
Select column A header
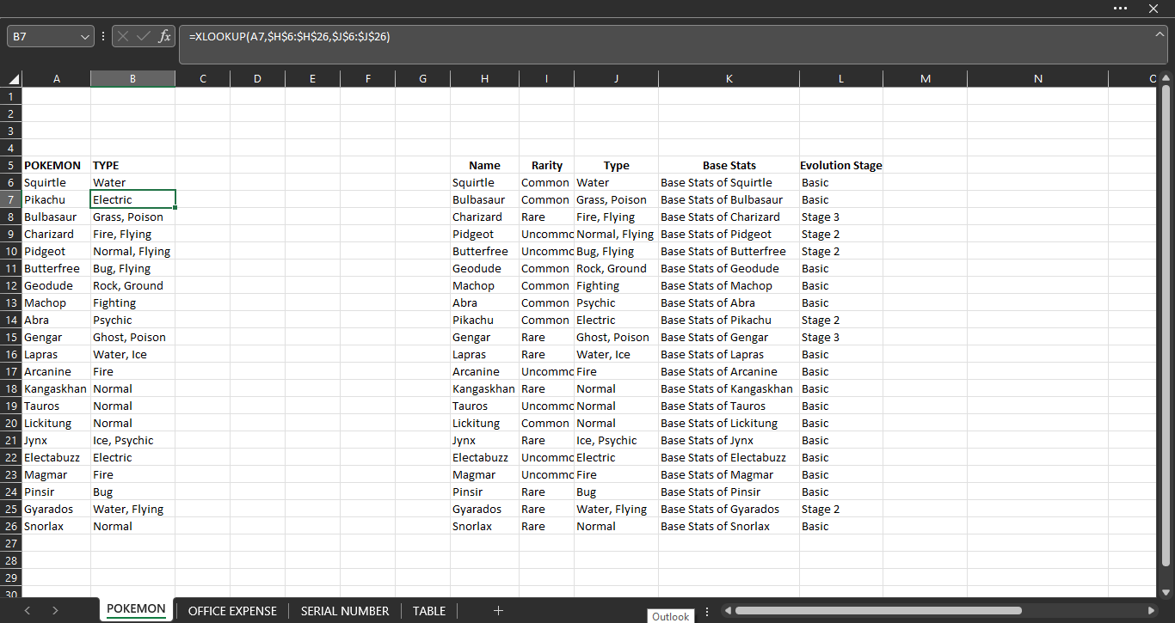coord(57,79)
